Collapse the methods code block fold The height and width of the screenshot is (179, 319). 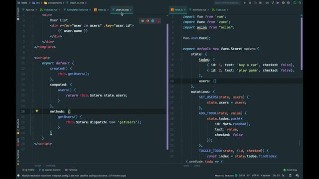[x=33, y=111]
